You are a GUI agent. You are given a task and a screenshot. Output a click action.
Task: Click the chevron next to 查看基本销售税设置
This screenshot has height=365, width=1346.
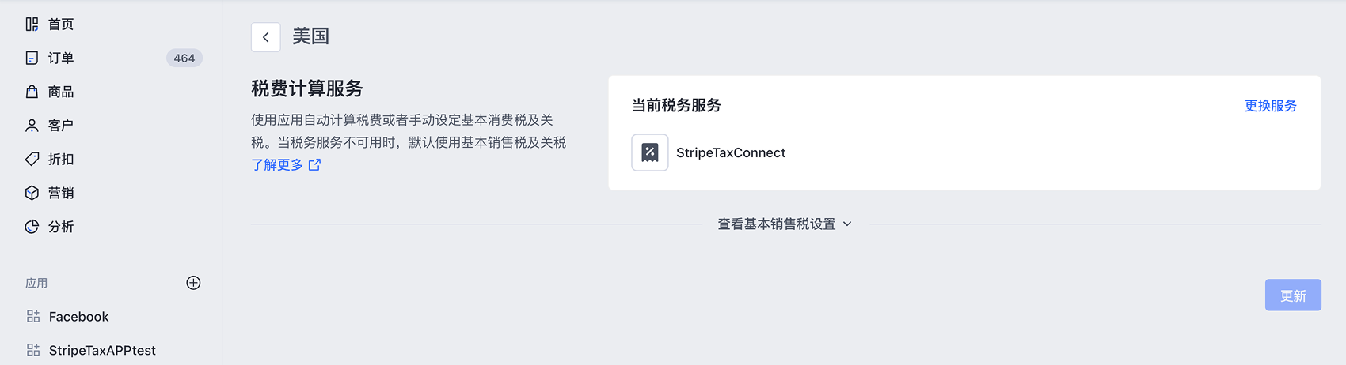pos(847,224)
